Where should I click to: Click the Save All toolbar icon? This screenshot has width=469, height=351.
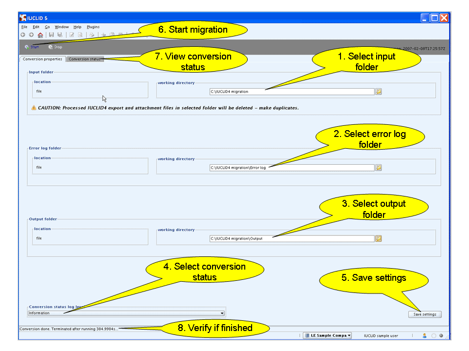click(60, 35)
